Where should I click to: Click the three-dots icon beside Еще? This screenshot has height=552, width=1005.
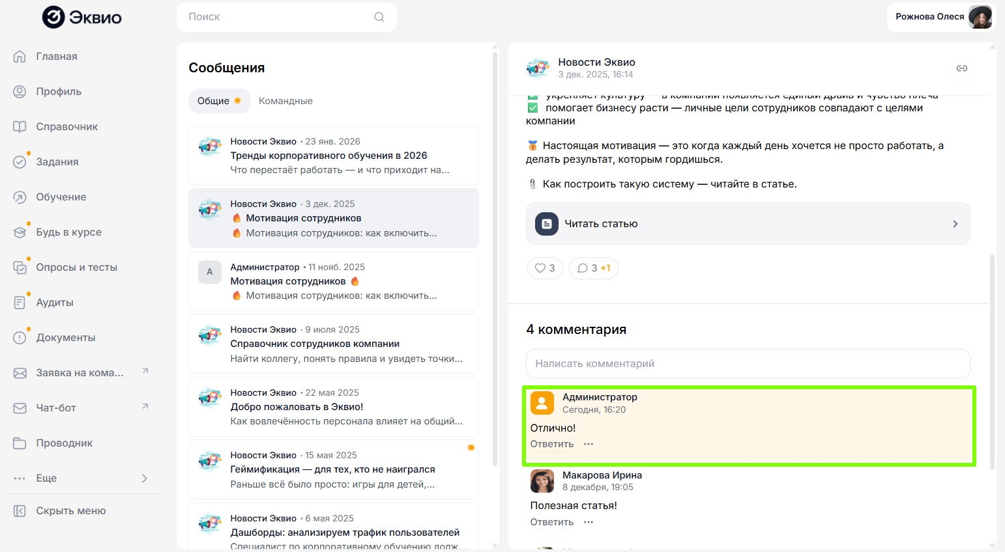(20, 478)
